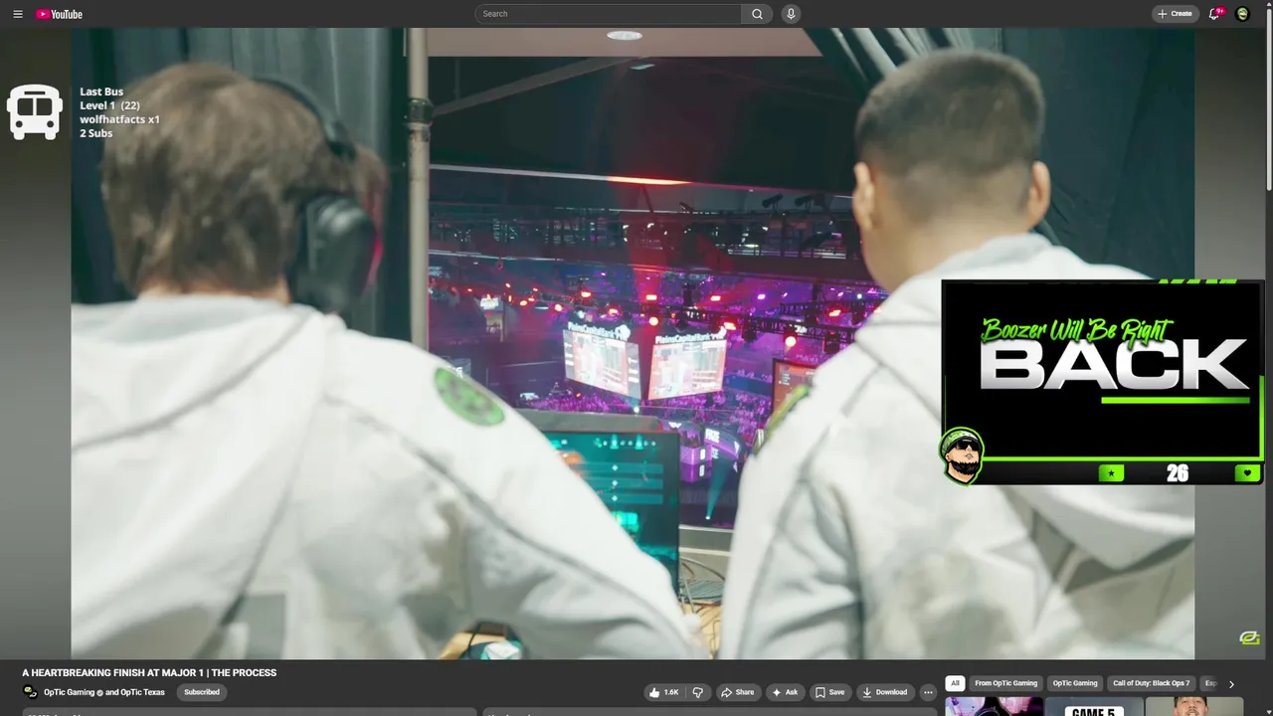Click Boozer avatar on overlay
Viewport: 1273px width, 716px height.
pyautogui.click(x=961, y=456)
